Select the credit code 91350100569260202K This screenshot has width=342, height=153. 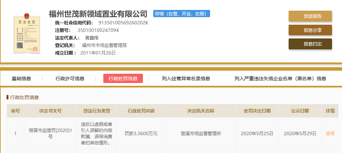[x=123, y=23]
